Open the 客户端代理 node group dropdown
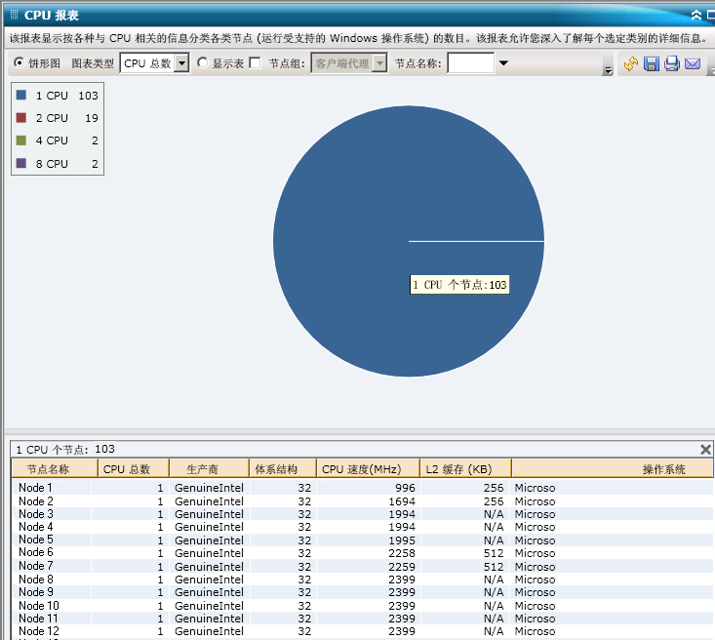This screenshot has width=715, height=640. click(x=379, y=63)
